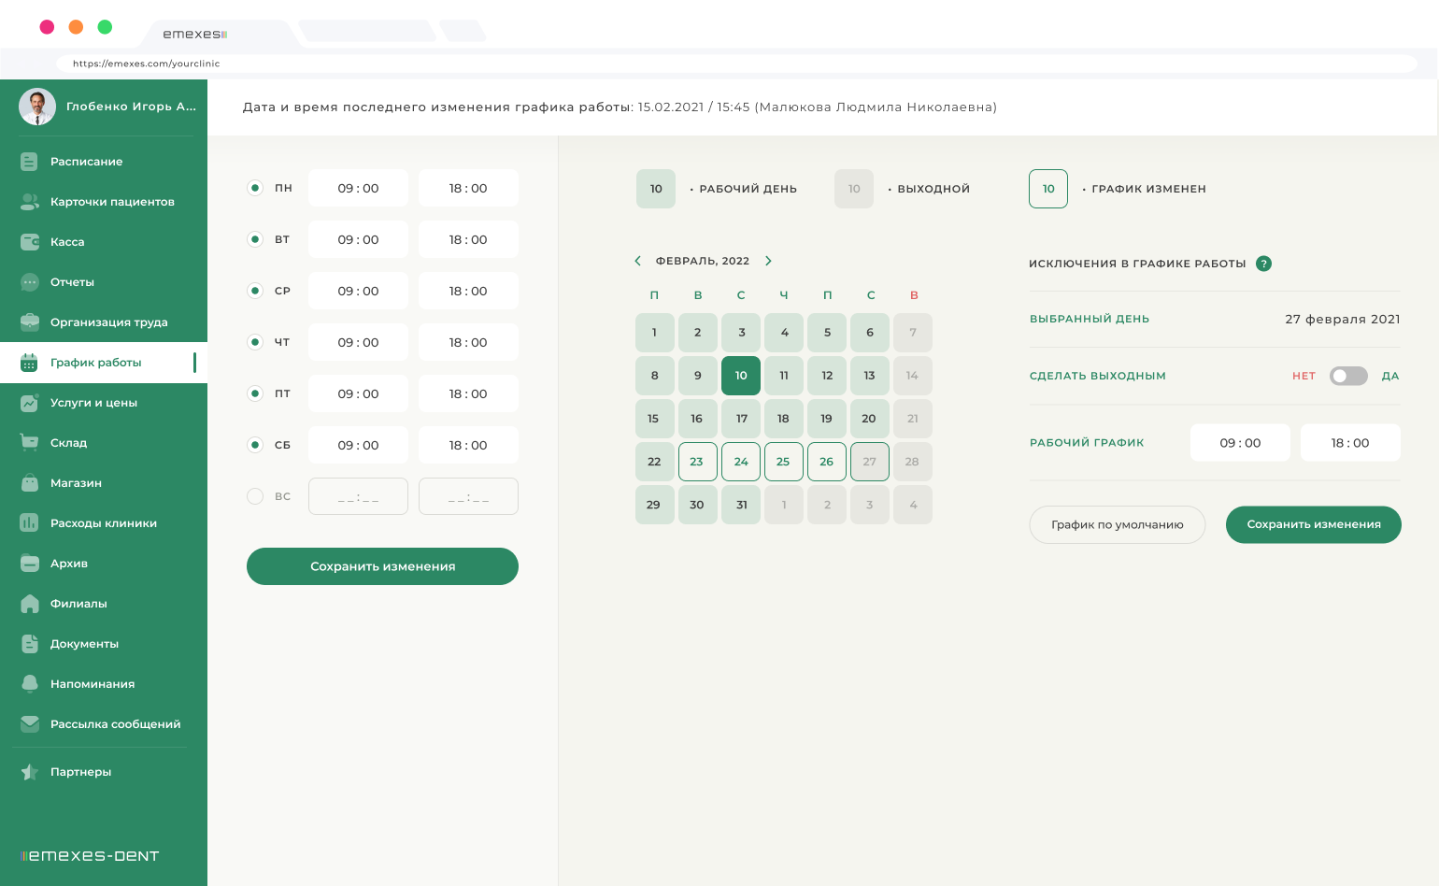
Task: Click the emexes-dent logo at bottom
Action: [90, 855]
